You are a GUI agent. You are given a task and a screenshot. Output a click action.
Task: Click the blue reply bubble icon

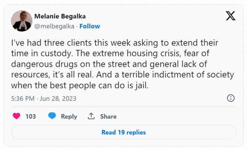pyautogui.click(x=52, y=116)
